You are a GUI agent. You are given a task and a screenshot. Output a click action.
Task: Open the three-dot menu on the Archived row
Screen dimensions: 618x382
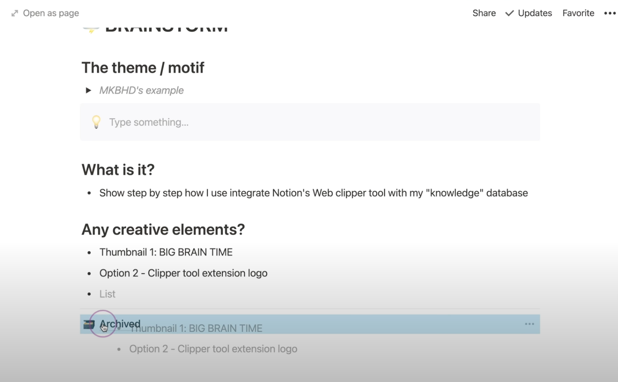point(529,324)
